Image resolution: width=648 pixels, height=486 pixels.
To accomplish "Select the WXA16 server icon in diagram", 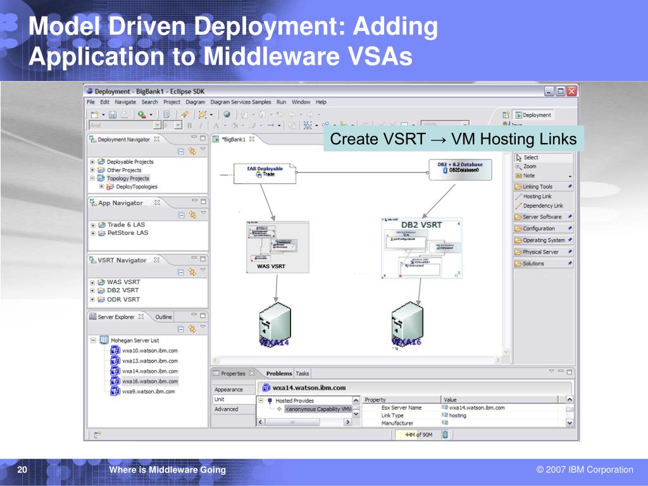I will pyautogui.click(x=407, y=325).
